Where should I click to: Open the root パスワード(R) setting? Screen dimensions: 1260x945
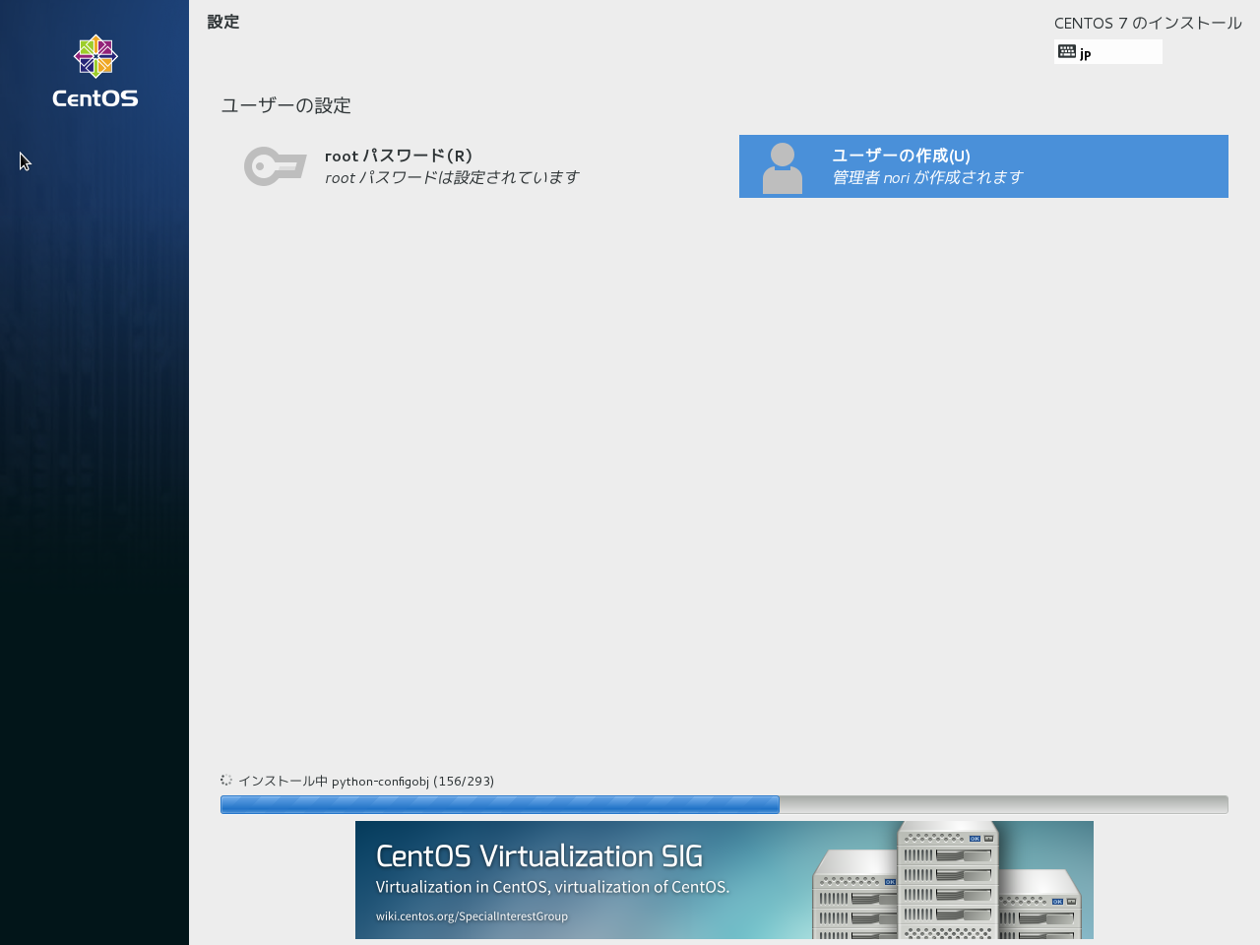(x=399, y=156)
